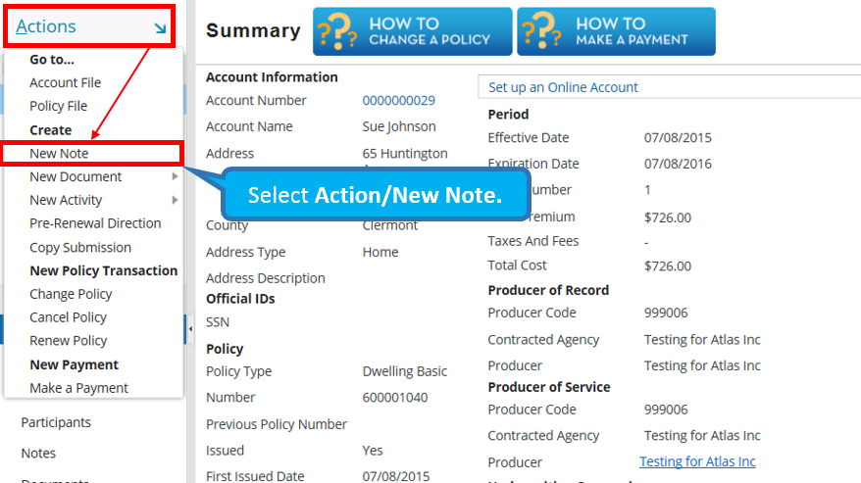The height and width of the screenshot is (483, 861).
Task: Choose Policy File under Go to
Action: pyautogui.click(x=58, y=107)
